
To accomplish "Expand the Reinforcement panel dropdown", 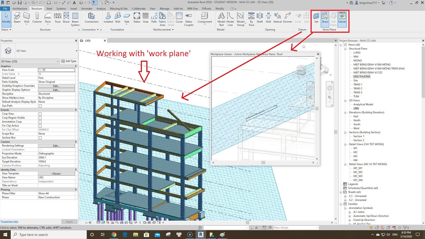I will click(x=163, y=30).
